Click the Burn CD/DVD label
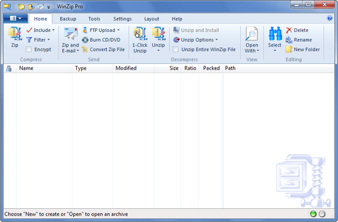338x222 pixels. [105, 40]
